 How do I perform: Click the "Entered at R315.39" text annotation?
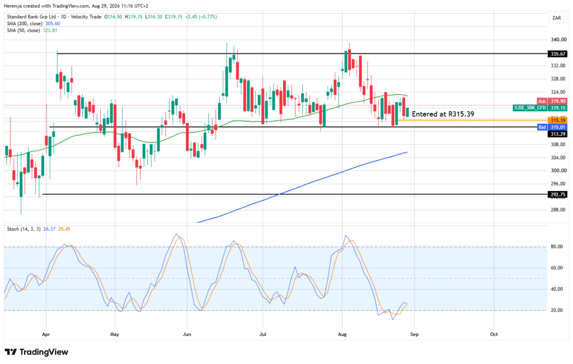[x=443, y=114]
